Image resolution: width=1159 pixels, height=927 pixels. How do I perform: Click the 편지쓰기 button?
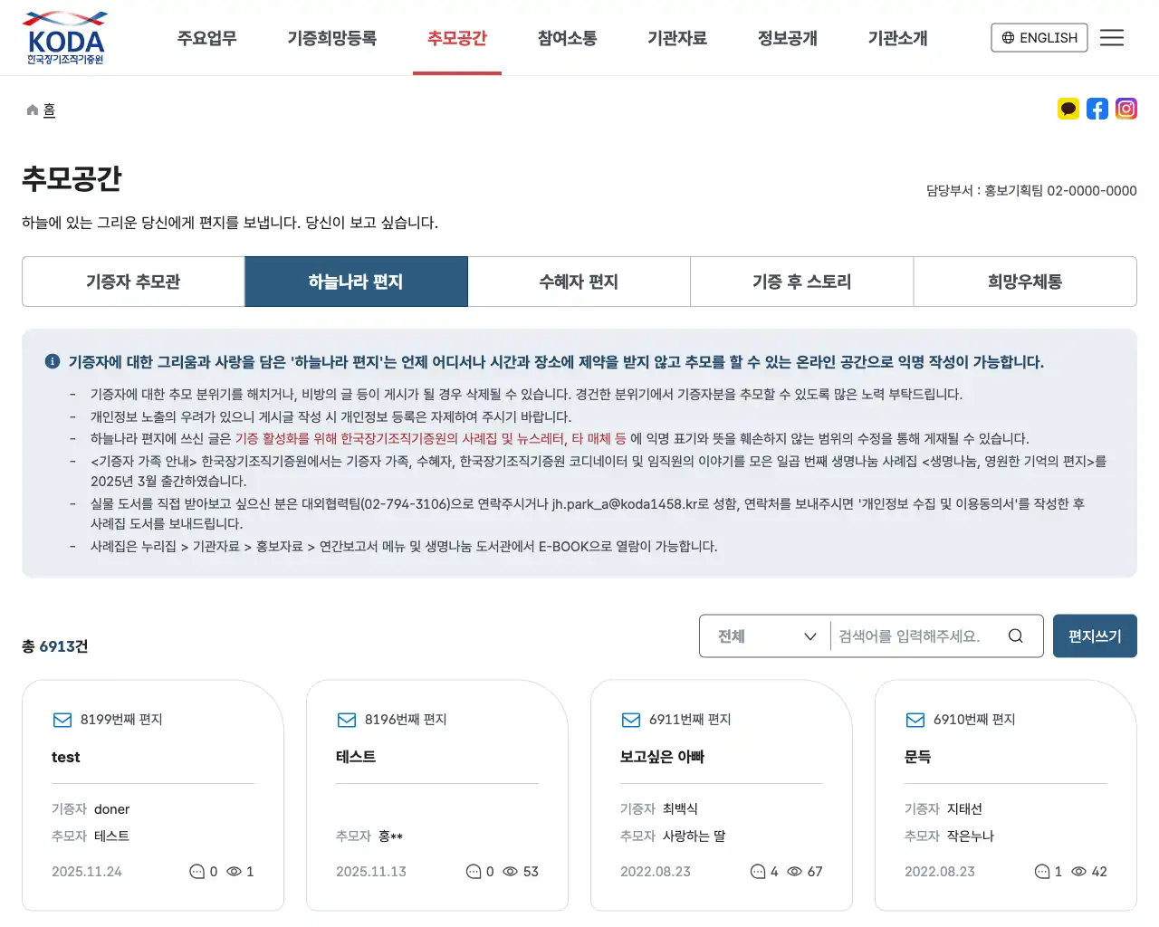point(1095,636)
